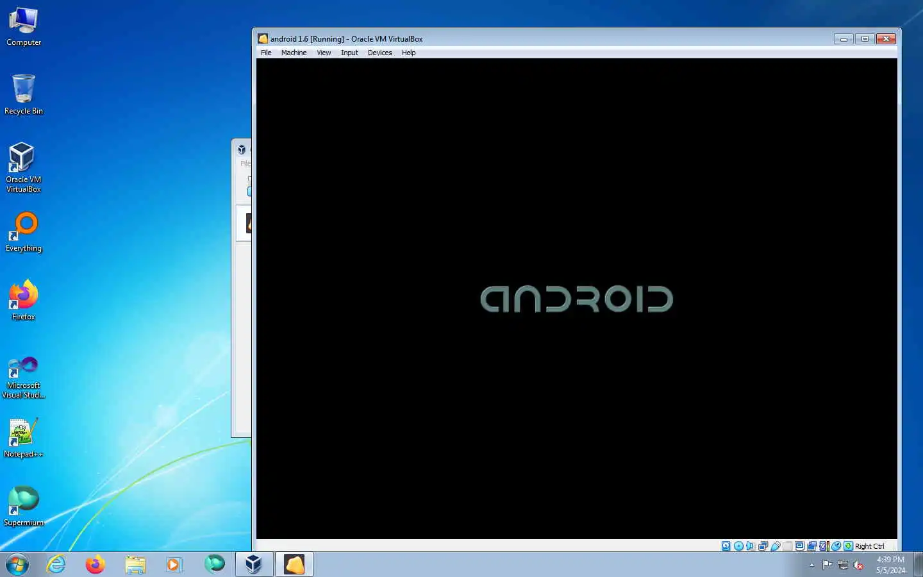
Task: Open Windows Explorer from the taskbar
Action: point(135,564)
